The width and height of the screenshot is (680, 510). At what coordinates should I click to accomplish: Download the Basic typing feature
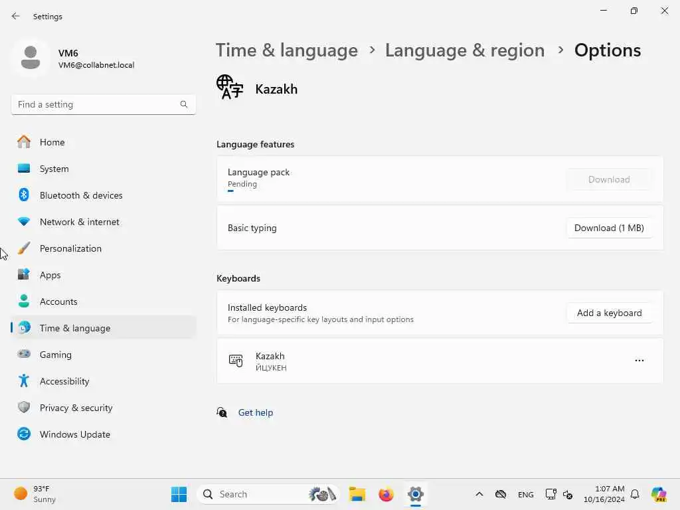[x=609, y=228]
